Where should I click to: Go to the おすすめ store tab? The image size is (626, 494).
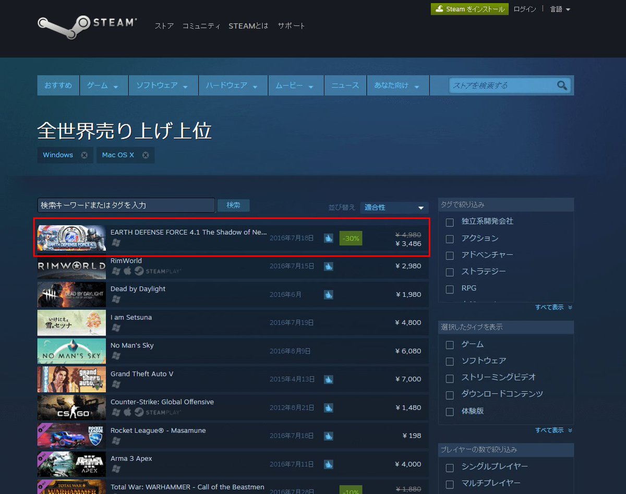tap(58, 86)
